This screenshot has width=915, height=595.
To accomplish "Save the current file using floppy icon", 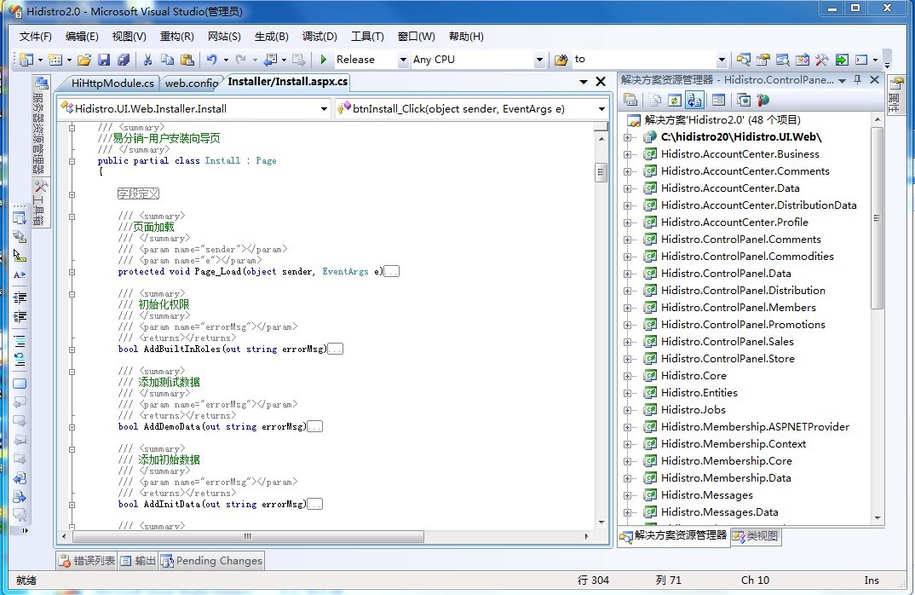I will 104,60.
